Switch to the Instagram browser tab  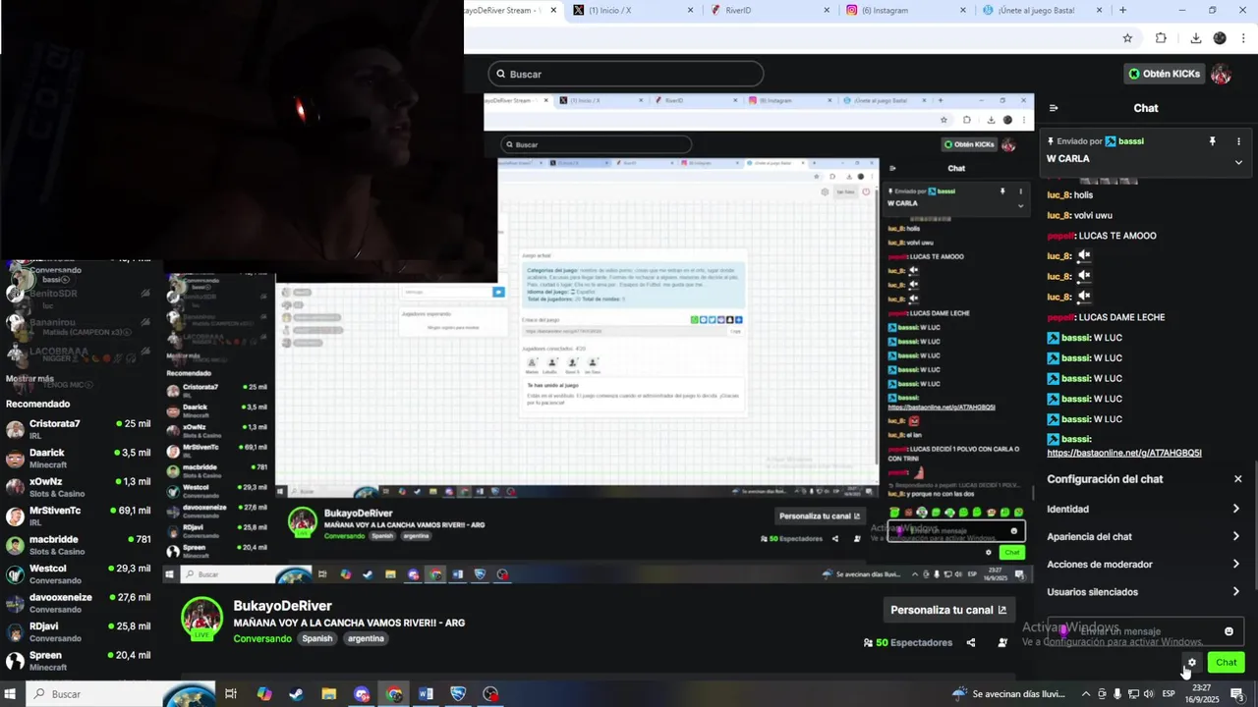(x=906, y=10)
